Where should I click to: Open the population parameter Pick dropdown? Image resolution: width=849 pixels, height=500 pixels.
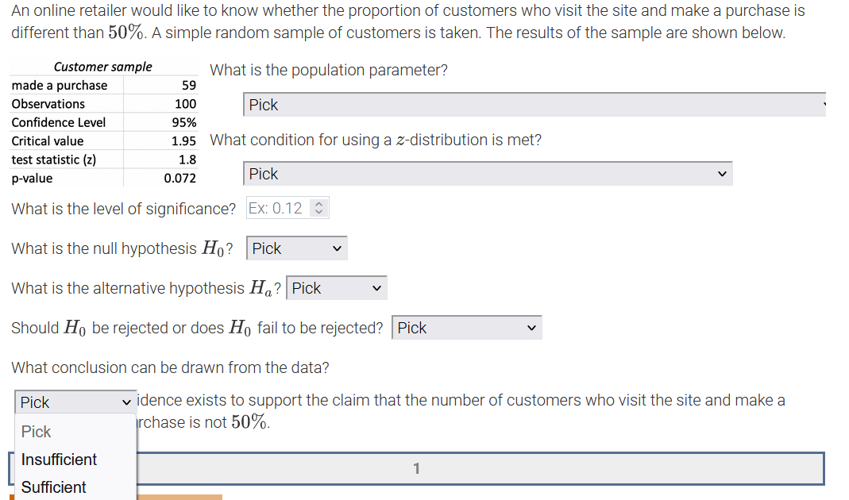pyautogui.click(x=532, y=104)
